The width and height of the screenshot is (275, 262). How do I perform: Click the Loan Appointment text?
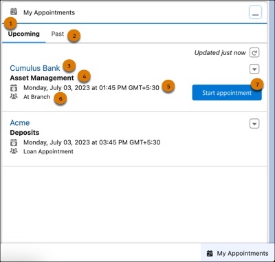coord(48,151)
